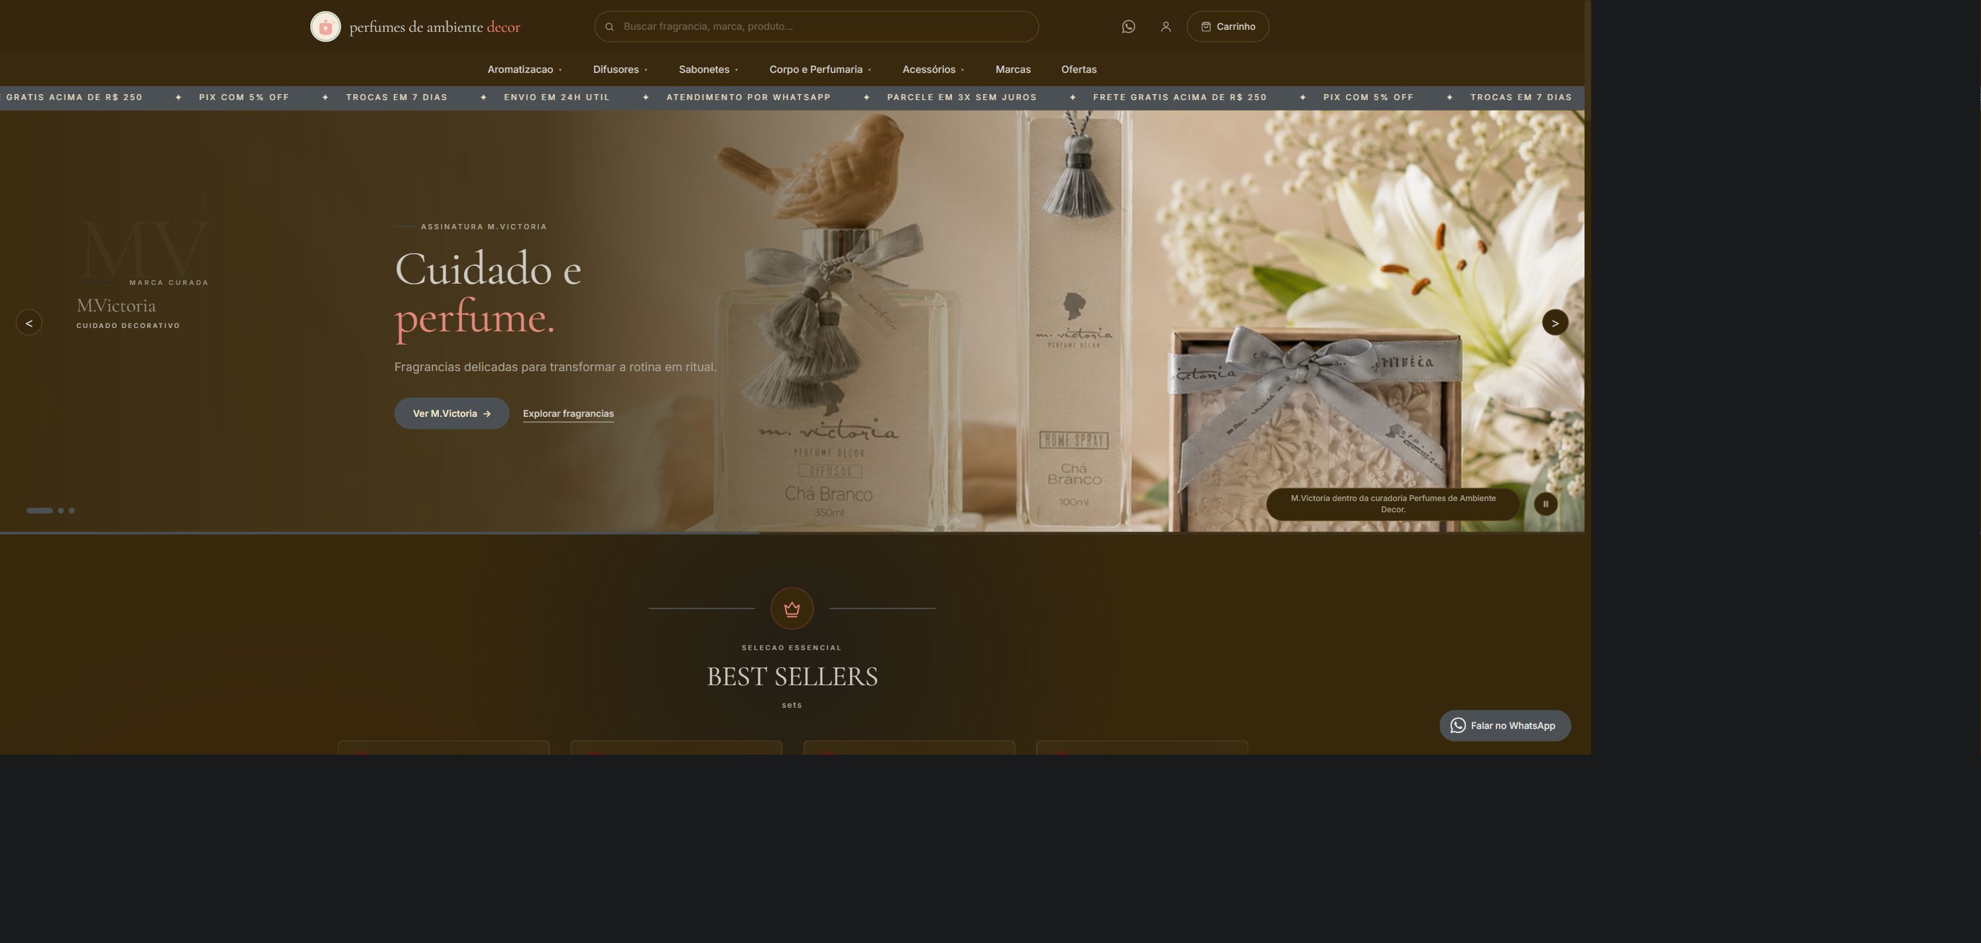Select the third carousel dot

point(72,511)
